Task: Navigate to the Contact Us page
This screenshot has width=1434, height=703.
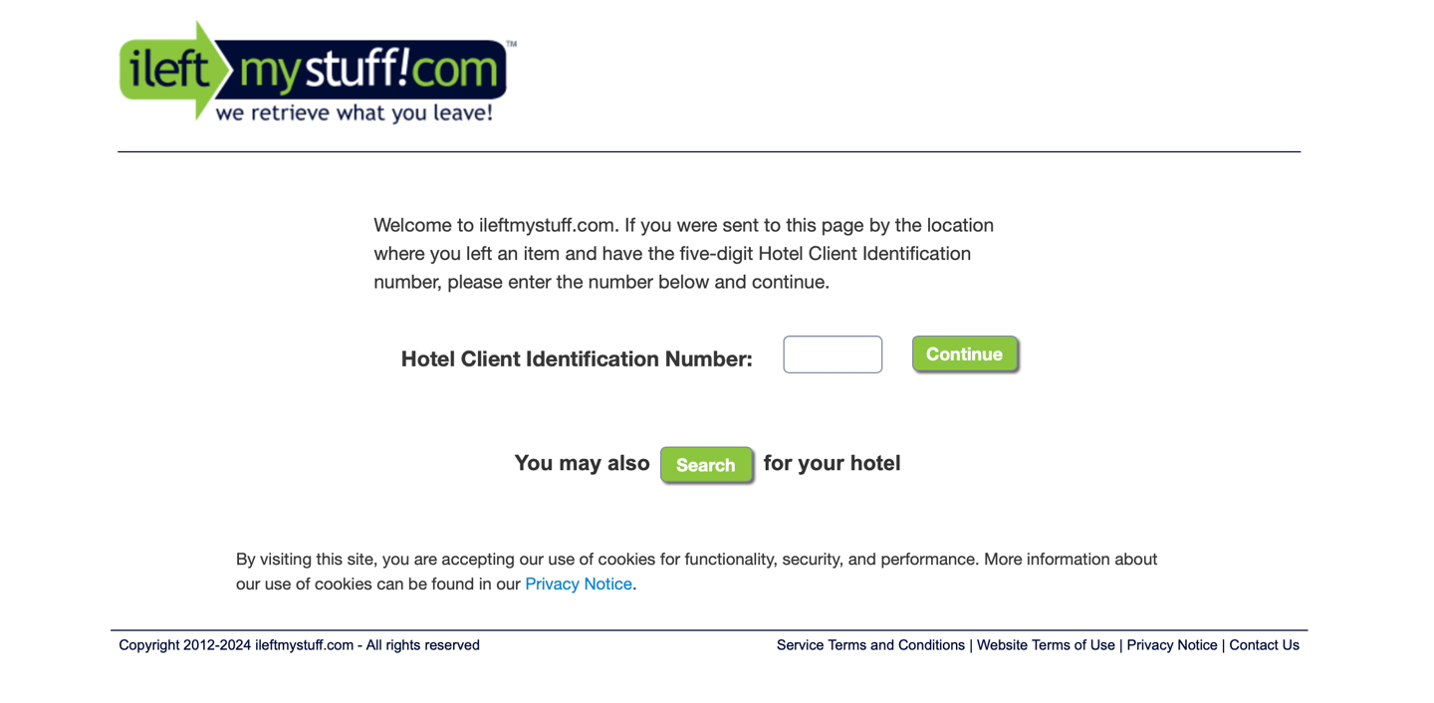Action: (x=1264, y=645)
